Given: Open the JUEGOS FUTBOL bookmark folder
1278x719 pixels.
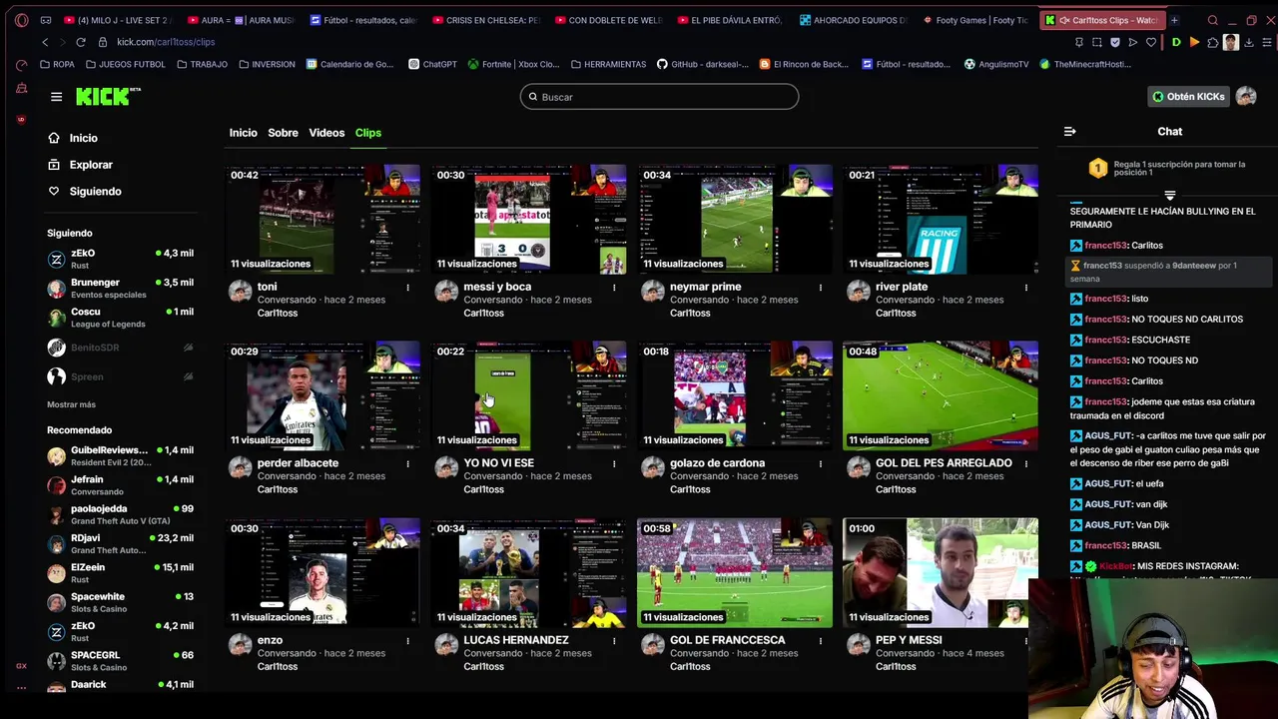Looking at the screenshot, I should pyautogui.click(x=126, y=64).
